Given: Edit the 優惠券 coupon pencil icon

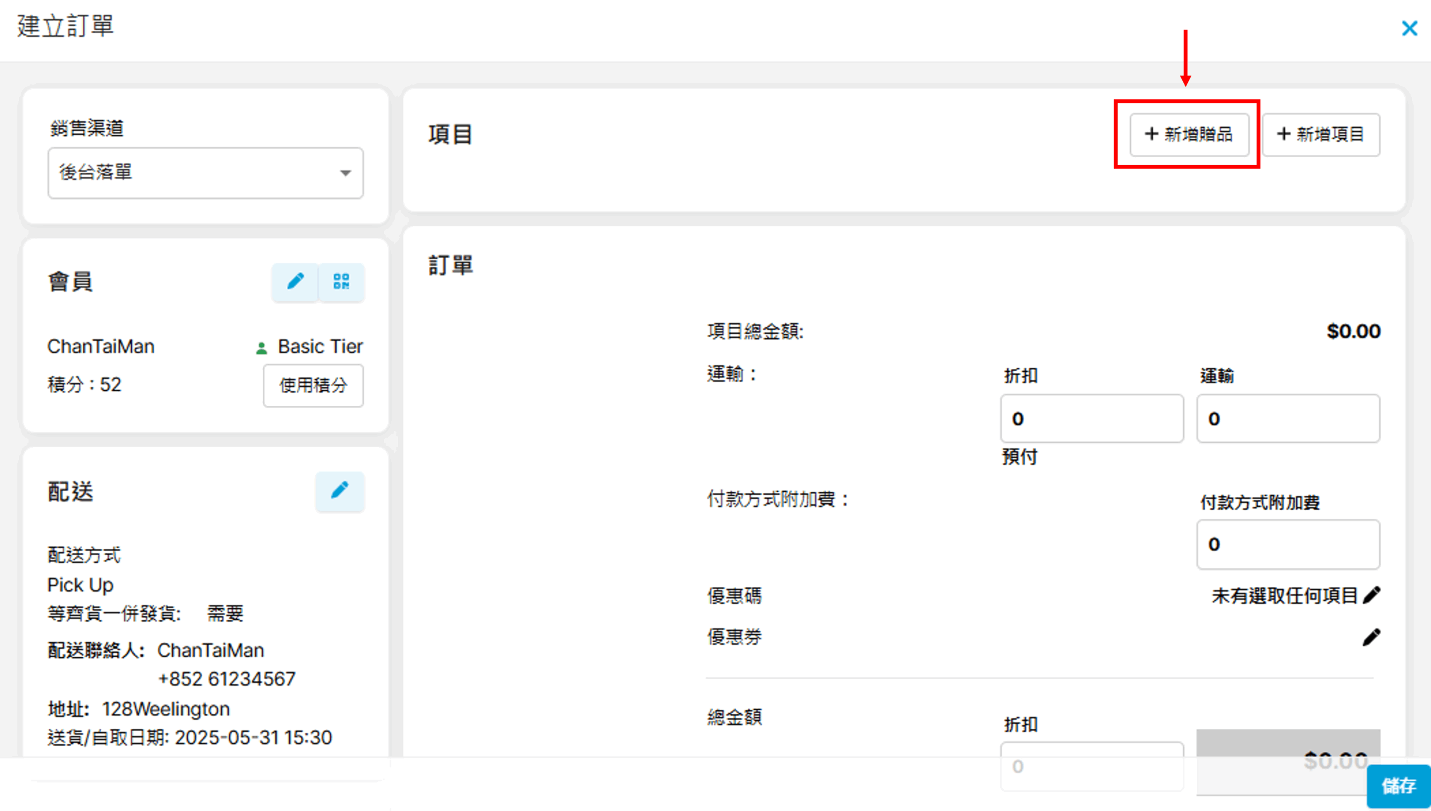Looking at the screenshot, I should coord(1371,637).
